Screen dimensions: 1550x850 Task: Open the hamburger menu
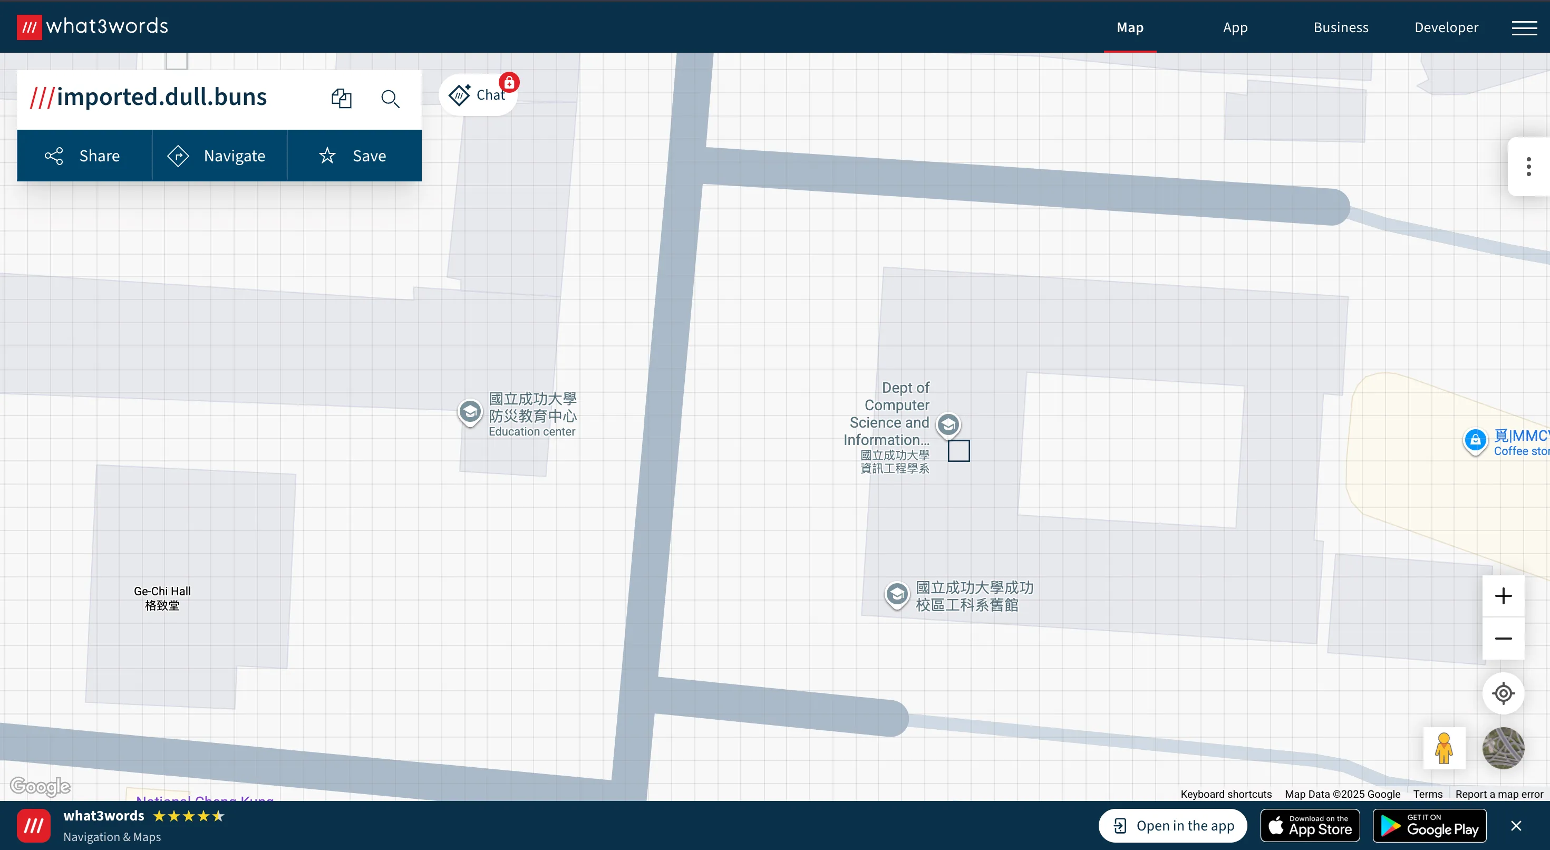pyautogui.click(x=1524, y=28)
